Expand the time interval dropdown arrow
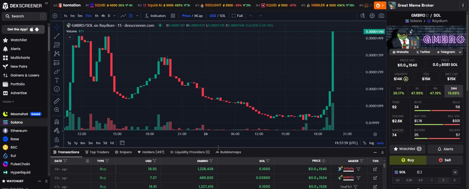Image resolution: width=469 pixels, height=189 pixels. 115,16
